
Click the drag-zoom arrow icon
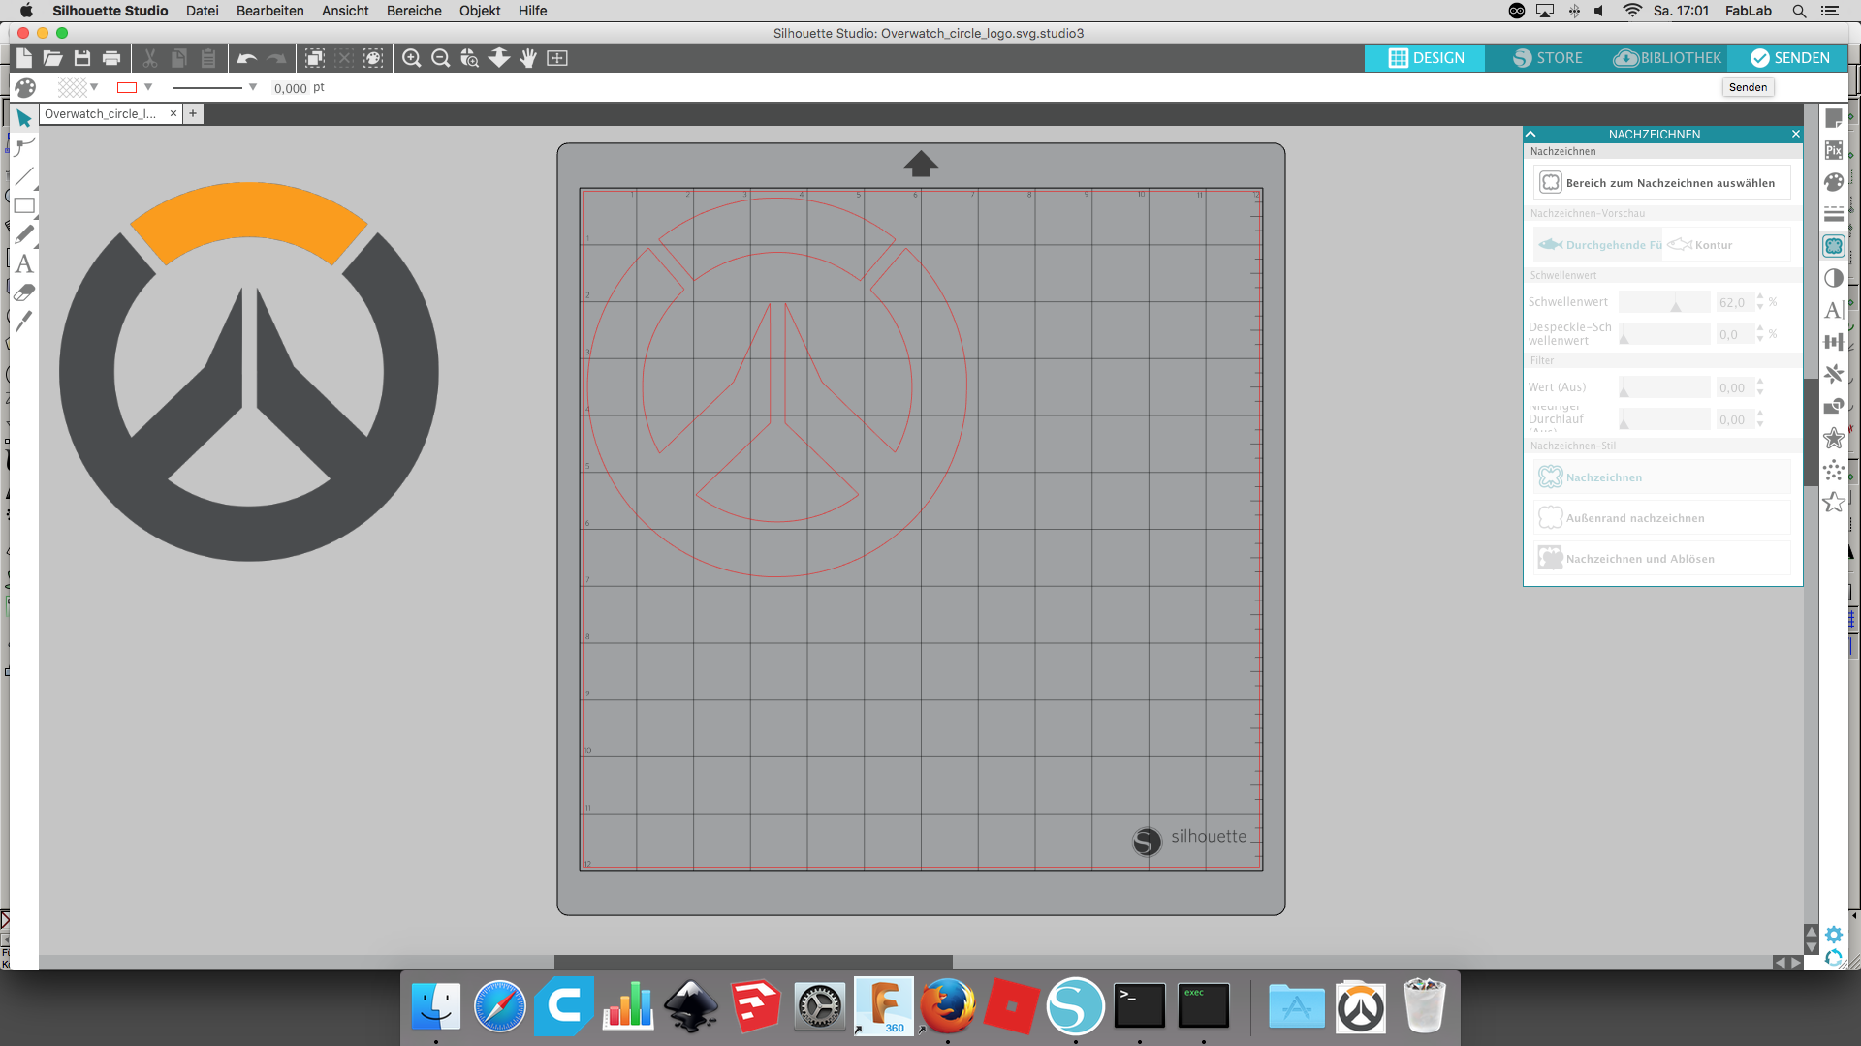coord(499,58)
